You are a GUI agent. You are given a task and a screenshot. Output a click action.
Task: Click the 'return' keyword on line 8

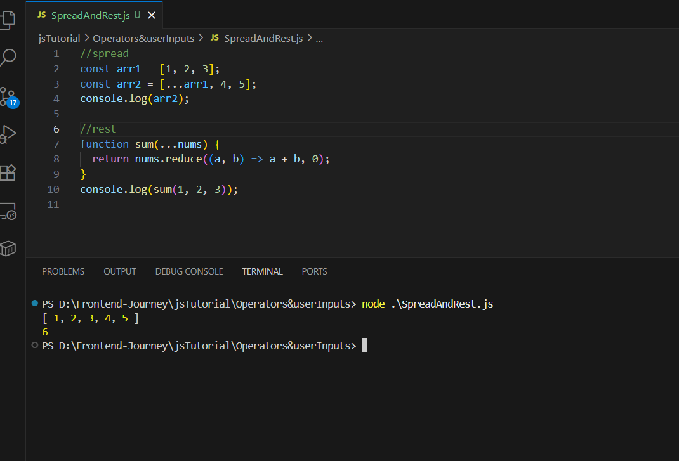pos(110,159)
